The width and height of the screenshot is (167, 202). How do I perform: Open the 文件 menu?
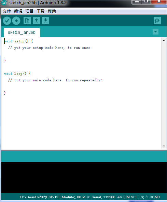[x=7, y=11]
